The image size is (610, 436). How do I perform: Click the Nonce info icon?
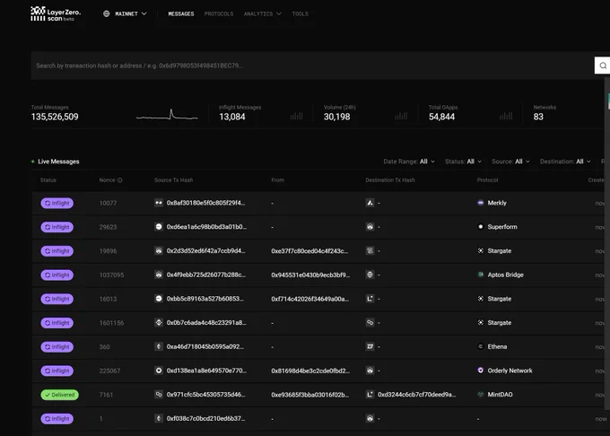coord(120,180)
